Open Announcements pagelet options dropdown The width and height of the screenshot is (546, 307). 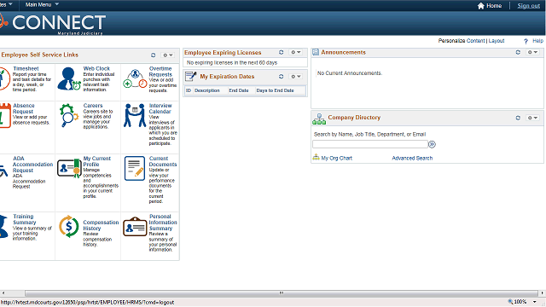pyautogui.click(x=532, y=52)
